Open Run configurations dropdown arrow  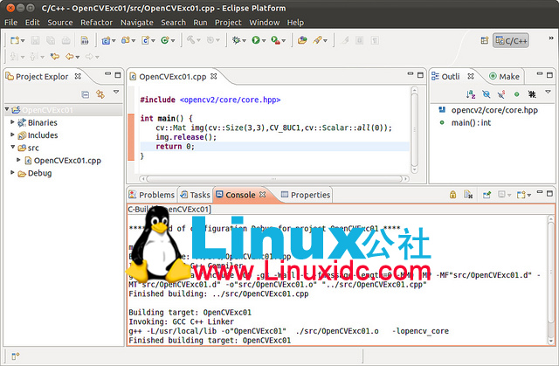tap(264, 41)
